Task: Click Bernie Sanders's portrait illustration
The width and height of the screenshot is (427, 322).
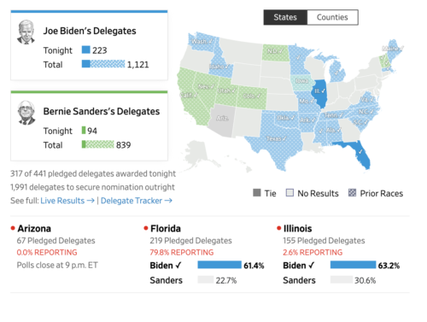Action: 26,113
